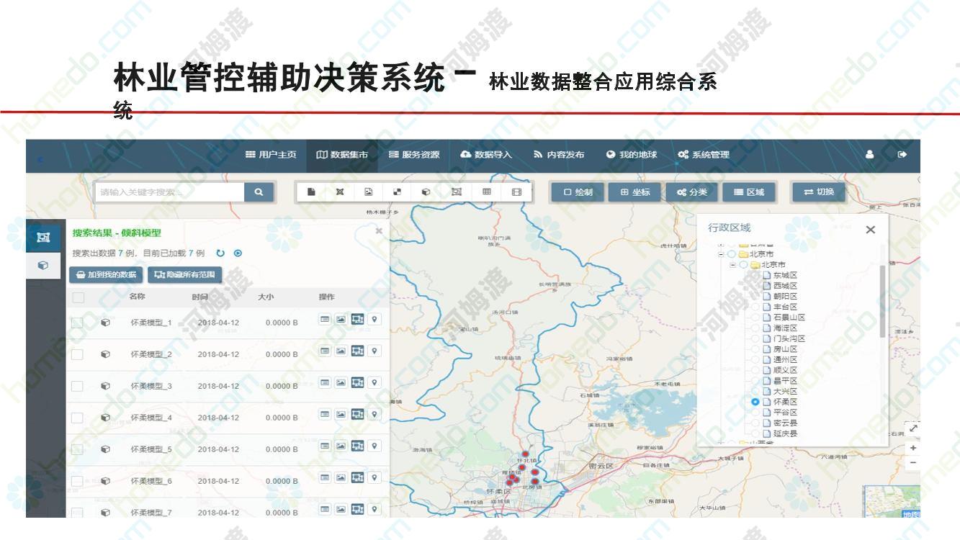Screen dimensions: 960x540
Task: Open the 服务资源 menu tab
Action: [414, 155]
